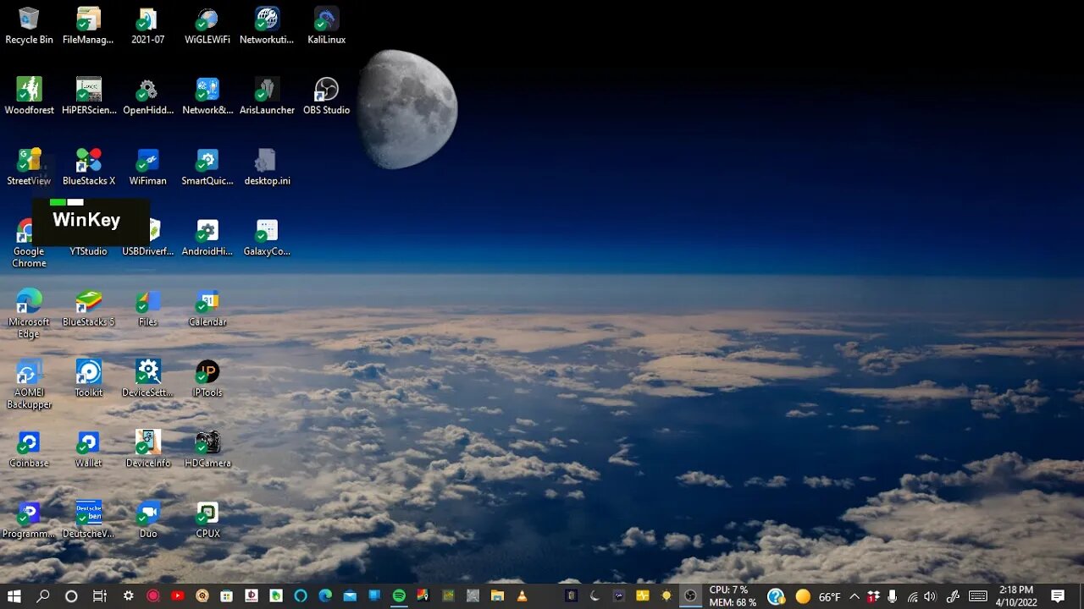Screen dimensions: 1084x609
Task: Select the HiPERScien... calculator icon
Action: pos(88,96)
